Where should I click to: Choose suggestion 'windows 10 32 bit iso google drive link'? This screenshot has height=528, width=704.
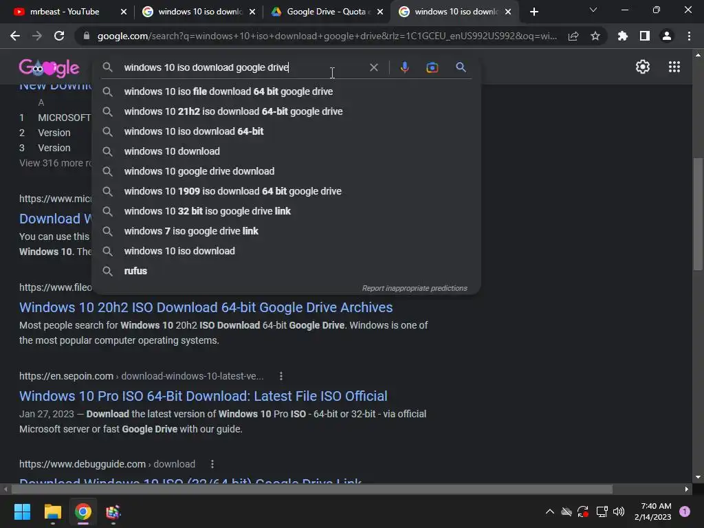286,211
